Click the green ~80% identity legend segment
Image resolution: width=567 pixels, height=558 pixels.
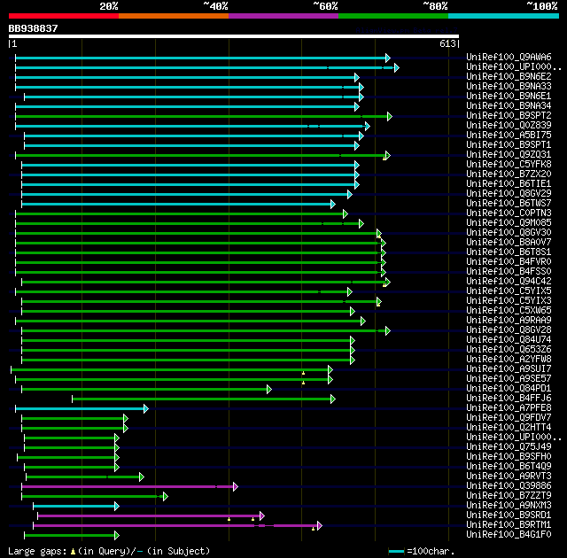coord(393,16)
